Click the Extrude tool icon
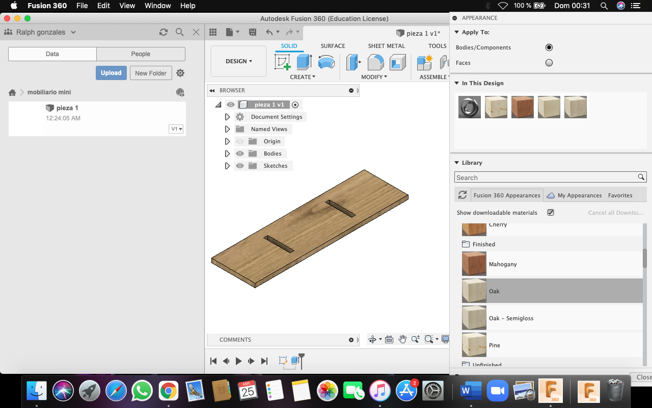Screen dimensions: 652x408 click(x=304, y=62)
